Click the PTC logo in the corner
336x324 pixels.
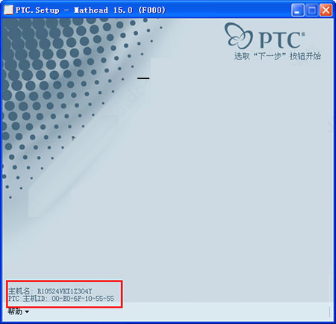tap(264, 36)
